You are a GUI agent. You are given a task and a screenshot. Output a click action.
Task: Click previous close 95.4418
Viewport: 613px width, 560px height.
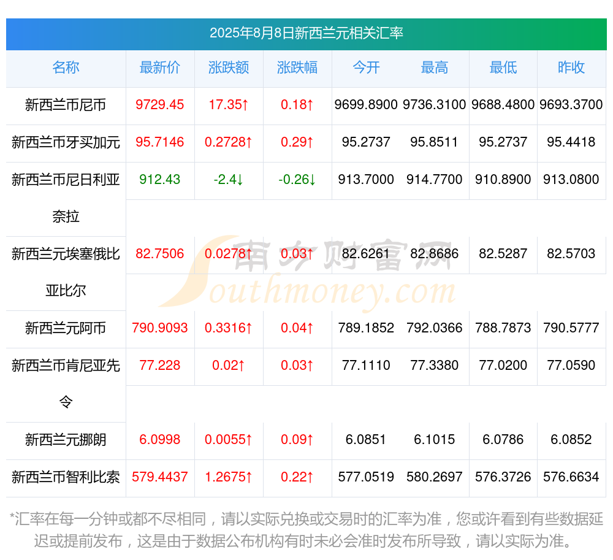[571, 142]
